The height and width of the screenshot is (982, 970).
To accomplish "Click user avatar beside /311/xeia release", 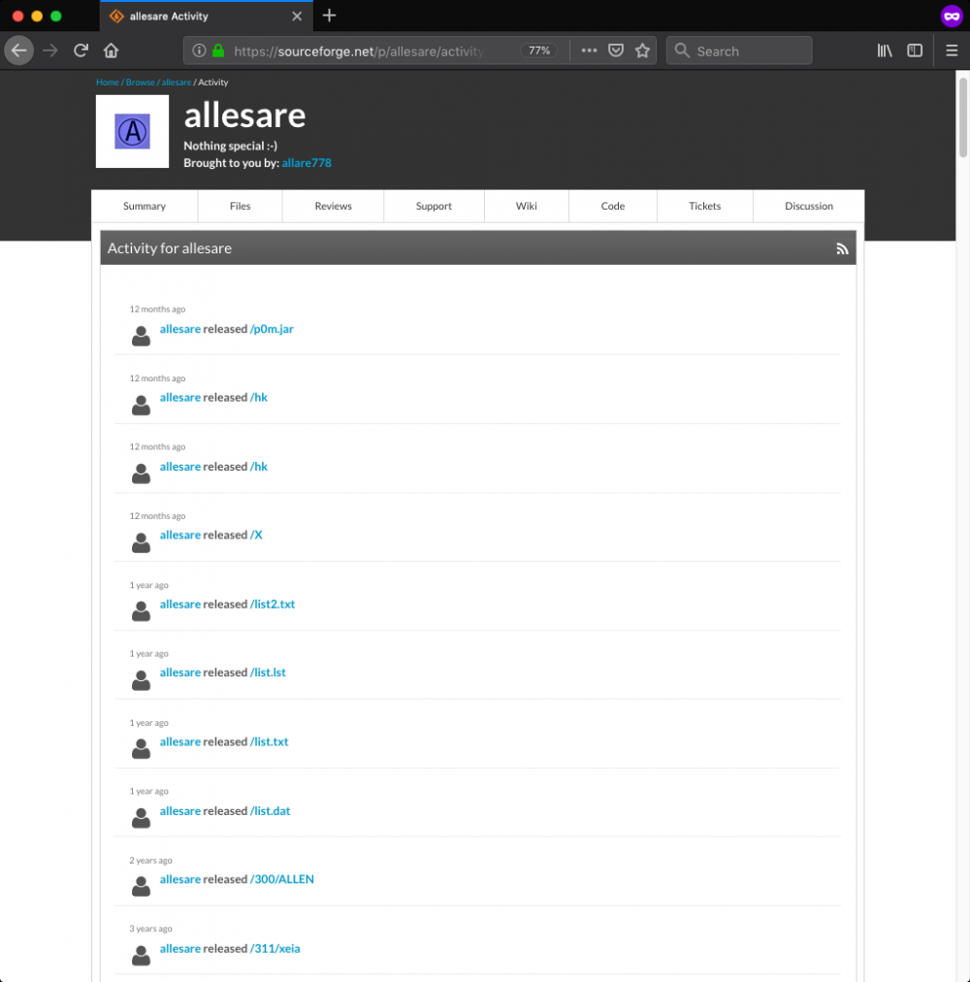I will [x=141, y=955].
